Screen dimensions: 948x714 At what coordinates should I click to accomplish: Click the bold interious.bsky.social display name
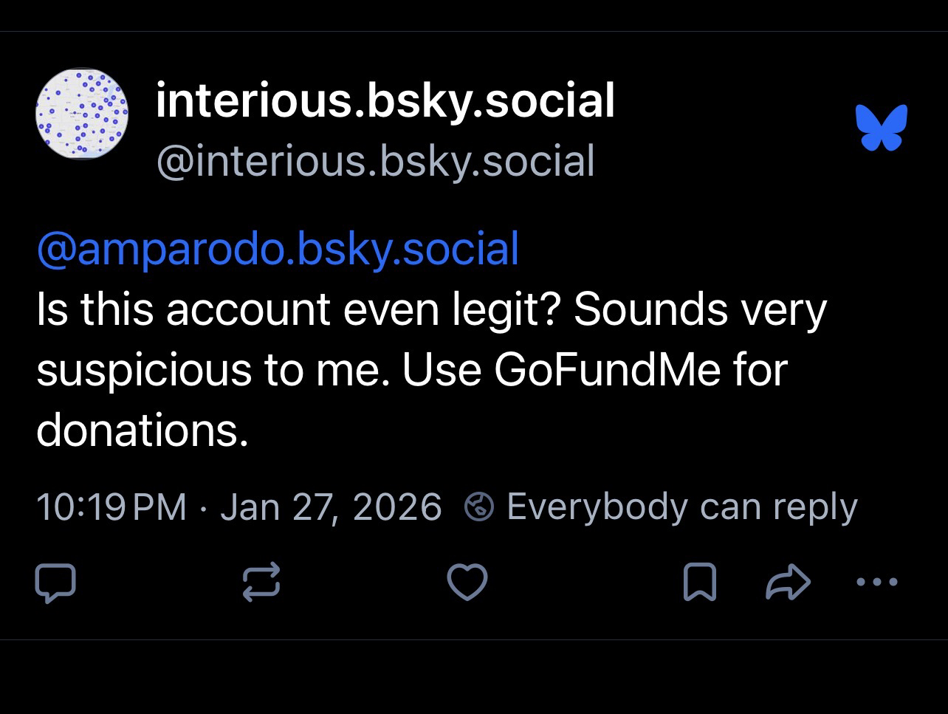pos(385,100)
